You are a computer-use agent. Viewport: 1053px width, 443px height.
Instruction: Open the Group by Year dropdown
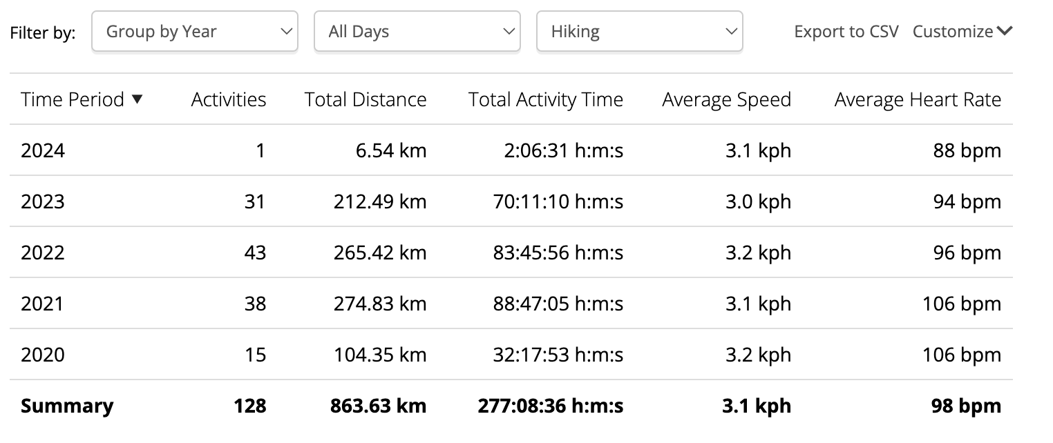coord(195,31)
